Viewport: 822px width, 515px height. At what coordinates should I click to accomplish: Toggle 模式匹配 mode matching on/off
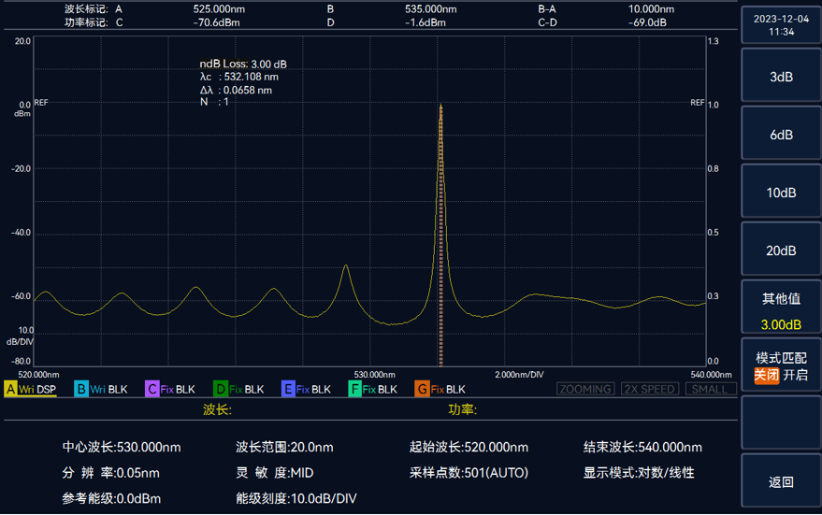tap(781, 365)
